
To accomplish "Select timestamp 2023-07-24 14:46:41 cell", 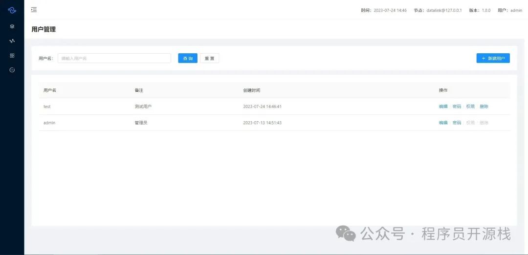I will pyautogui.click(x=263, y=106).
